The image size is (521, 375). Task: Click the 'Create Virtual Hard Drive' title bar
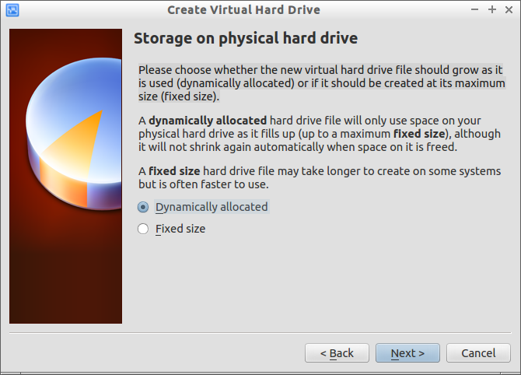click(243, 10)
